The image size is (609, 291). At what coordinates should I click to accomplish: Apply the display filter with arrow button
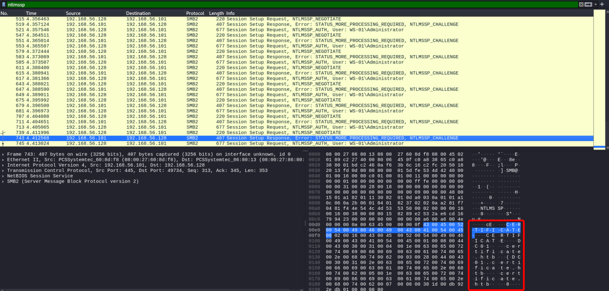click(x=588, y=4)
